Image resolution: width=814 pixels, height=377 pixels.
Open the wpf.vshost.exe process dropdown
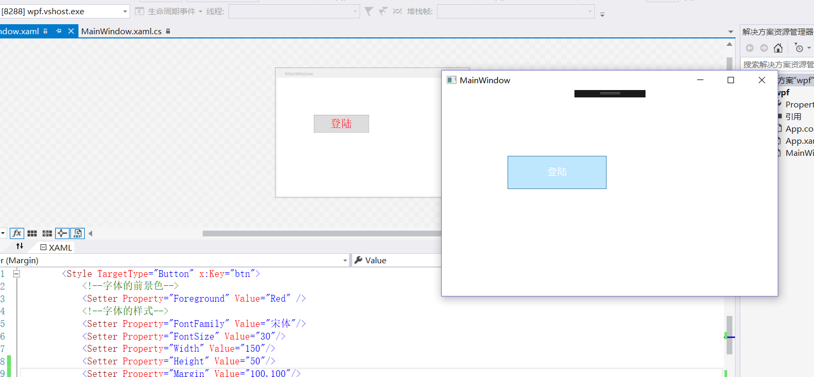125,11
